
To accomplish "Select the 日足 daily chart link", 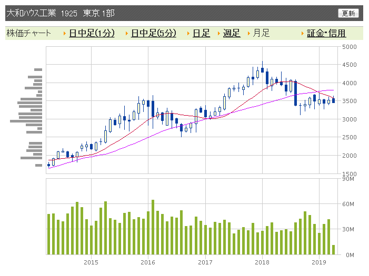I will click(201, 33).
